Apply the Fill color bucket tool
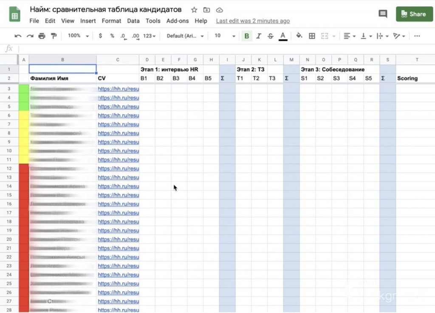The image size is (435, 313). point(299,36)
